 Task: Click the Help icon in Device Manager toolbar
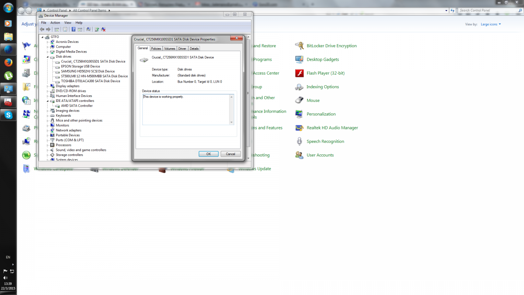click(73, 29)
